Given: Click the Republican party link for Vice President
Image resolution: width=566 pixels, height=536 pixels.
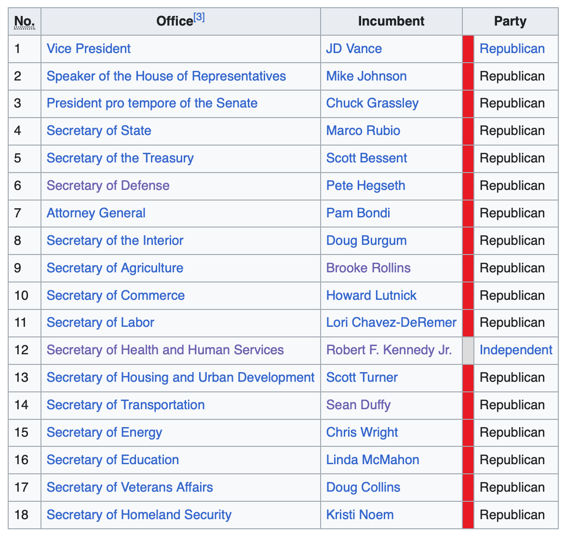Looking at the screenshot, I should (512, 49).
